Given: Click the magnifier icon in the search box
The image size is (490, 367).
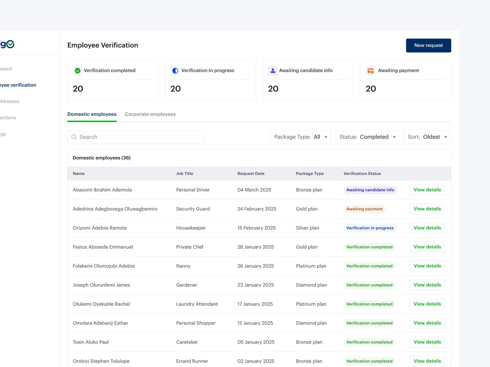Looking at the screenshot, I should tap(74, 137).
